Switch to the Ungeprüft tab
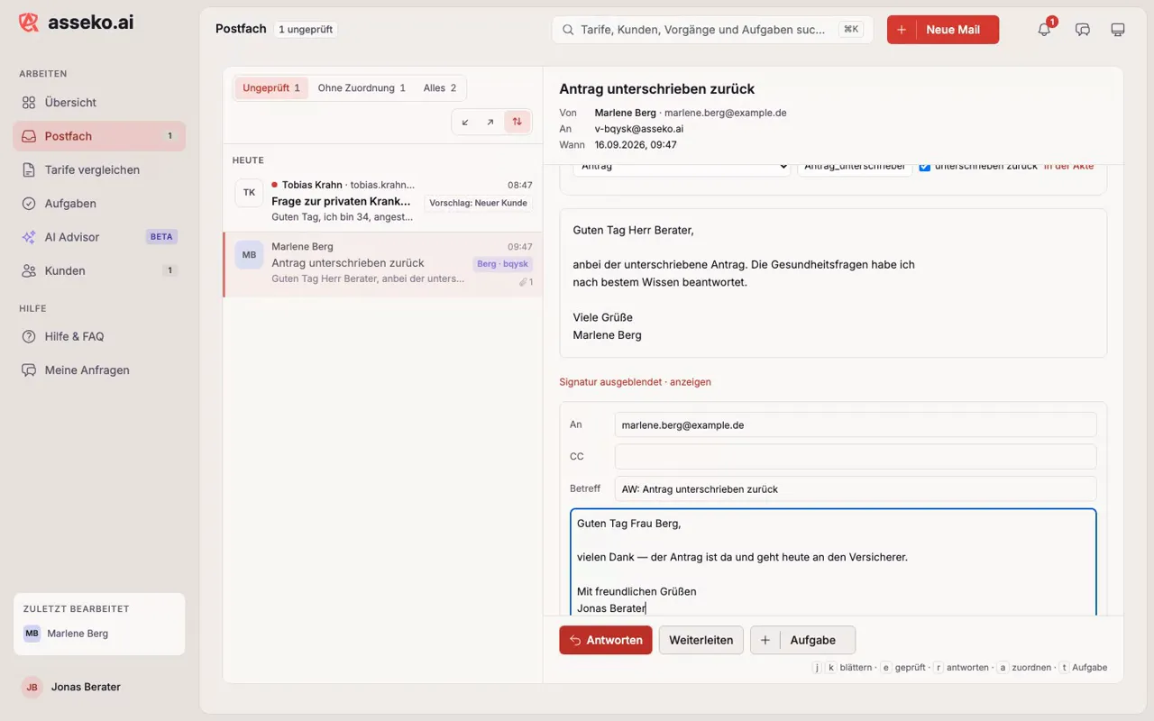This screenshot has height=721, width=1154. pos(271,88)
